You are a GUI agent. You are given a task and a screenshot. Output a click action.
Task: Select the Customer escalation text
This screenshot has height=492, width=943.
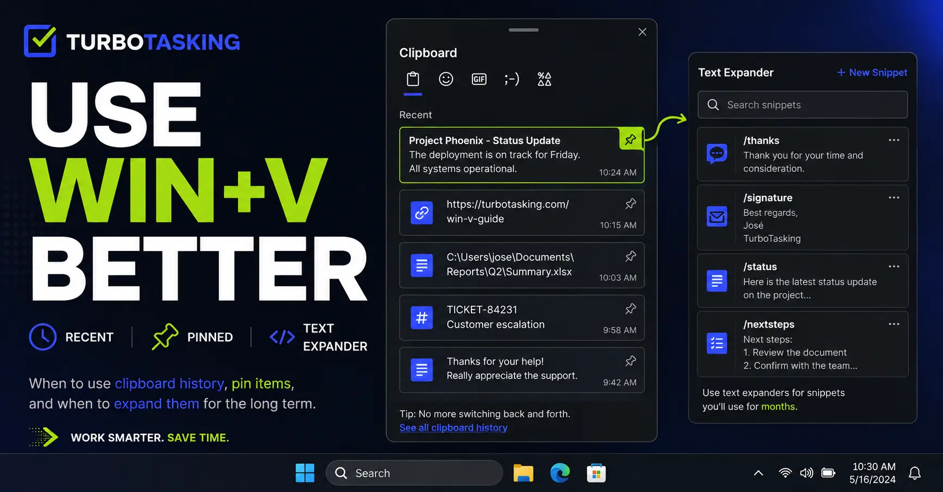tap(495, 325)
